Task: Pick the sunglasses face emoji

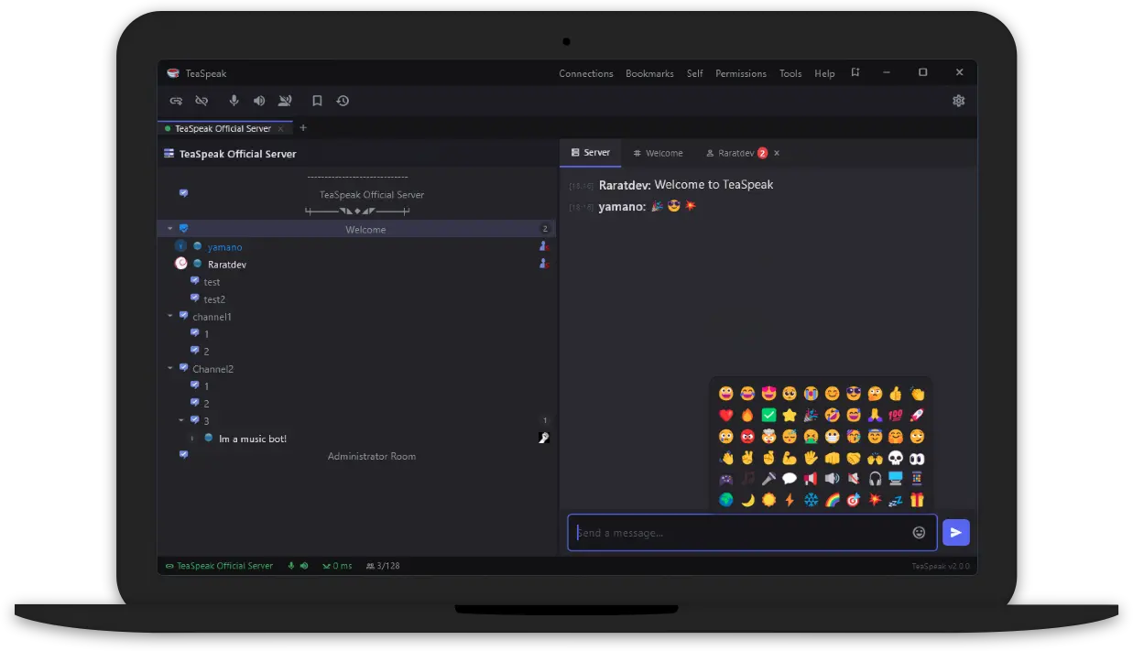Action: [x=854, y=394]
